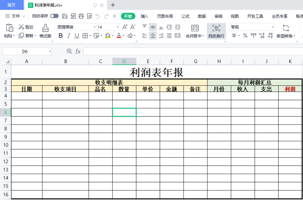Click the Redo arrow

tap(106, 16)
